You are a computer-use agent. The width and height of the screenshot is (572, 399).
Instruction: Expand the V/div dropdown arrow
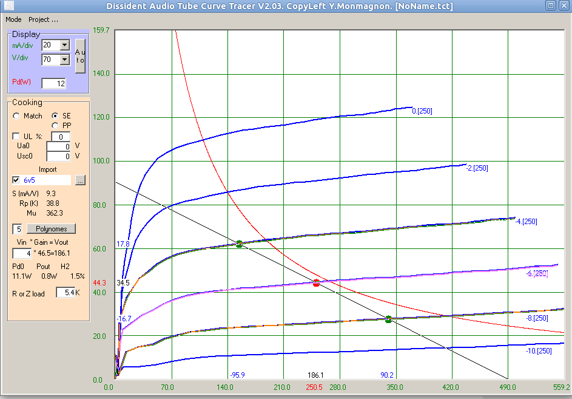point(64,59)
